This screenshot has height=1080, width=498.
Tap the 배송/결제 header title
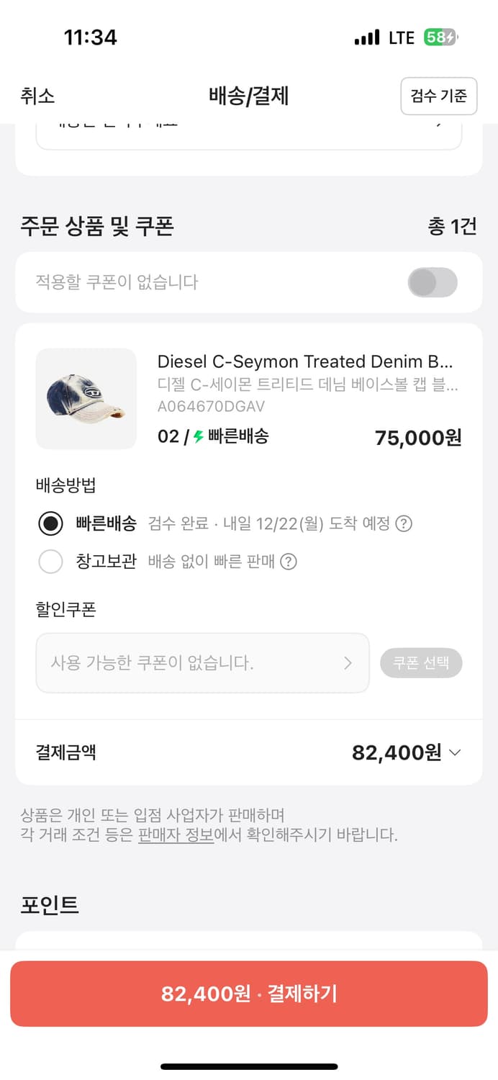point(249,96)
